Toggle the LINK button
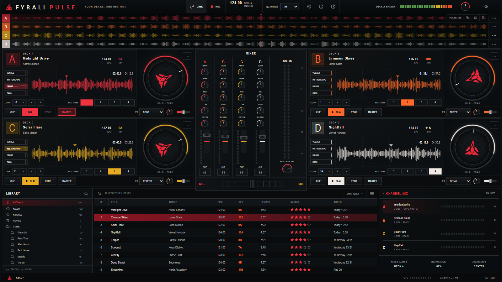Screen dimensions: 502x282 tap(197, 7)
